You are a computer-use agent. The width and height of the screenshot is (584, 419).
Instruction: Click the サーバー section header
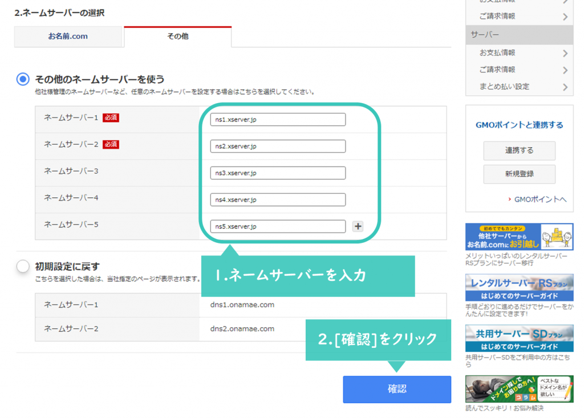[519, 35]
